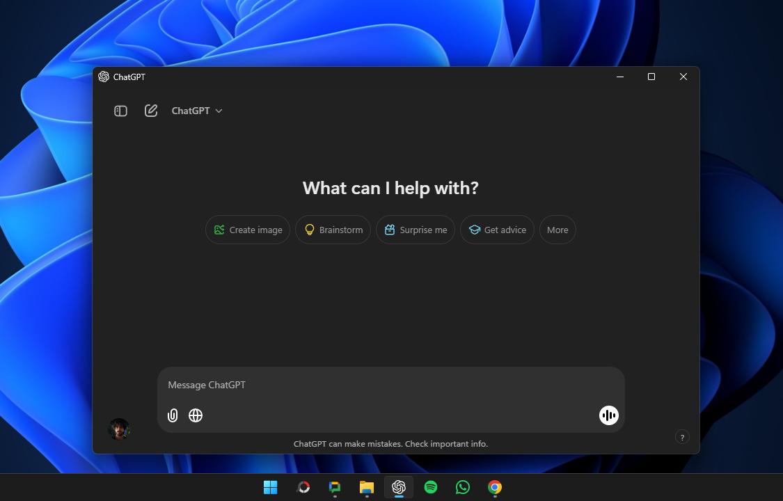The width and height of the screenshot is (783, 501).
Task: Expand the ChatGPT model selector dropdown
Action: 197,111
